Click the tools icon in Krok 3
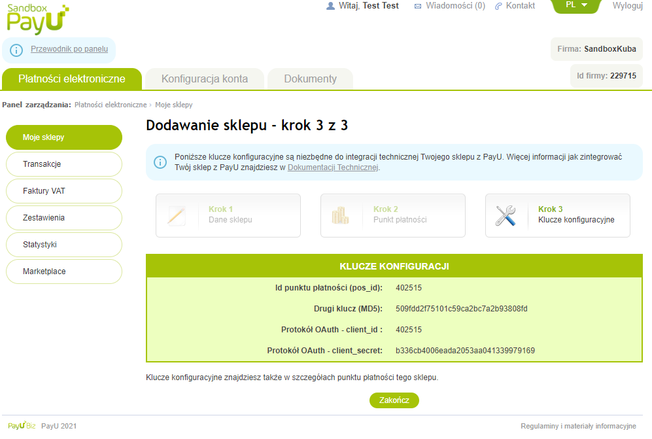The width and height of the screenshot is (652, 439). 506,215
